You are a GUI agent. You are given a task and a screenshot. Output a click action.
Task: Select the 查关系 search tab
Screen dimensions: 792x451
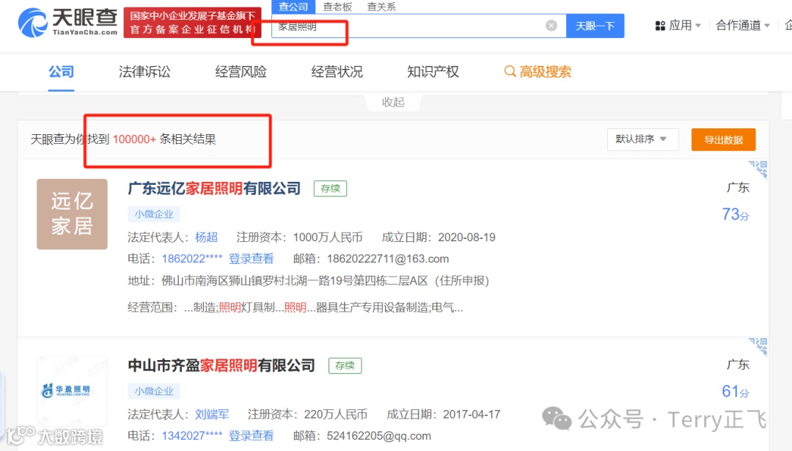tap(381, 7)
